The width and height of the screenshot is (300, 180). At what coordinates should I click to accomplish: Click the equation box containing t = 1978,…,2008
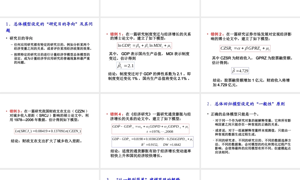150,129
